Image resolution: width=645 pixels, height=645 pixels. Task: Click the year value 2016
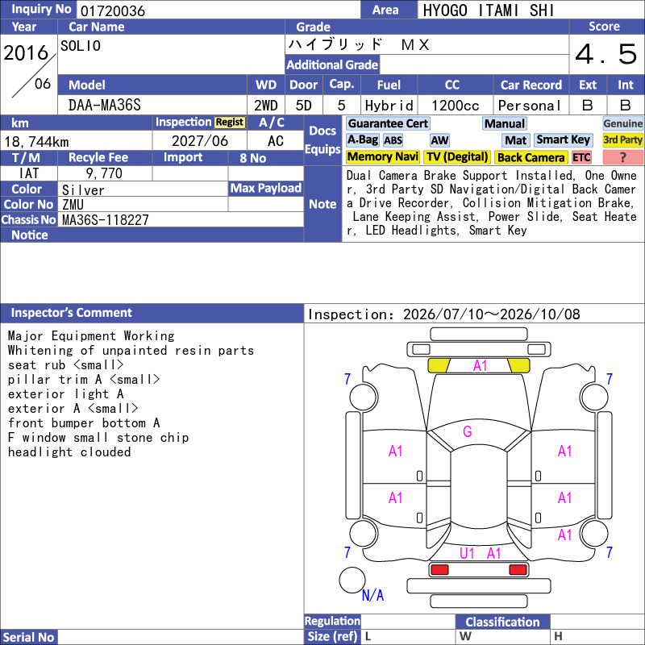(27, 52)
